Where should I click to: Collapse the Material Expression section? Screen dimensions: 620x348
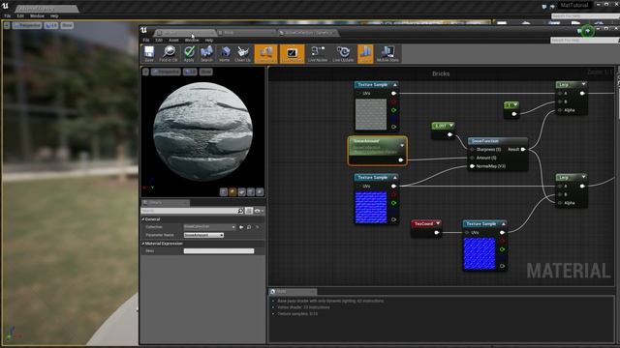(x=143, y=244)
